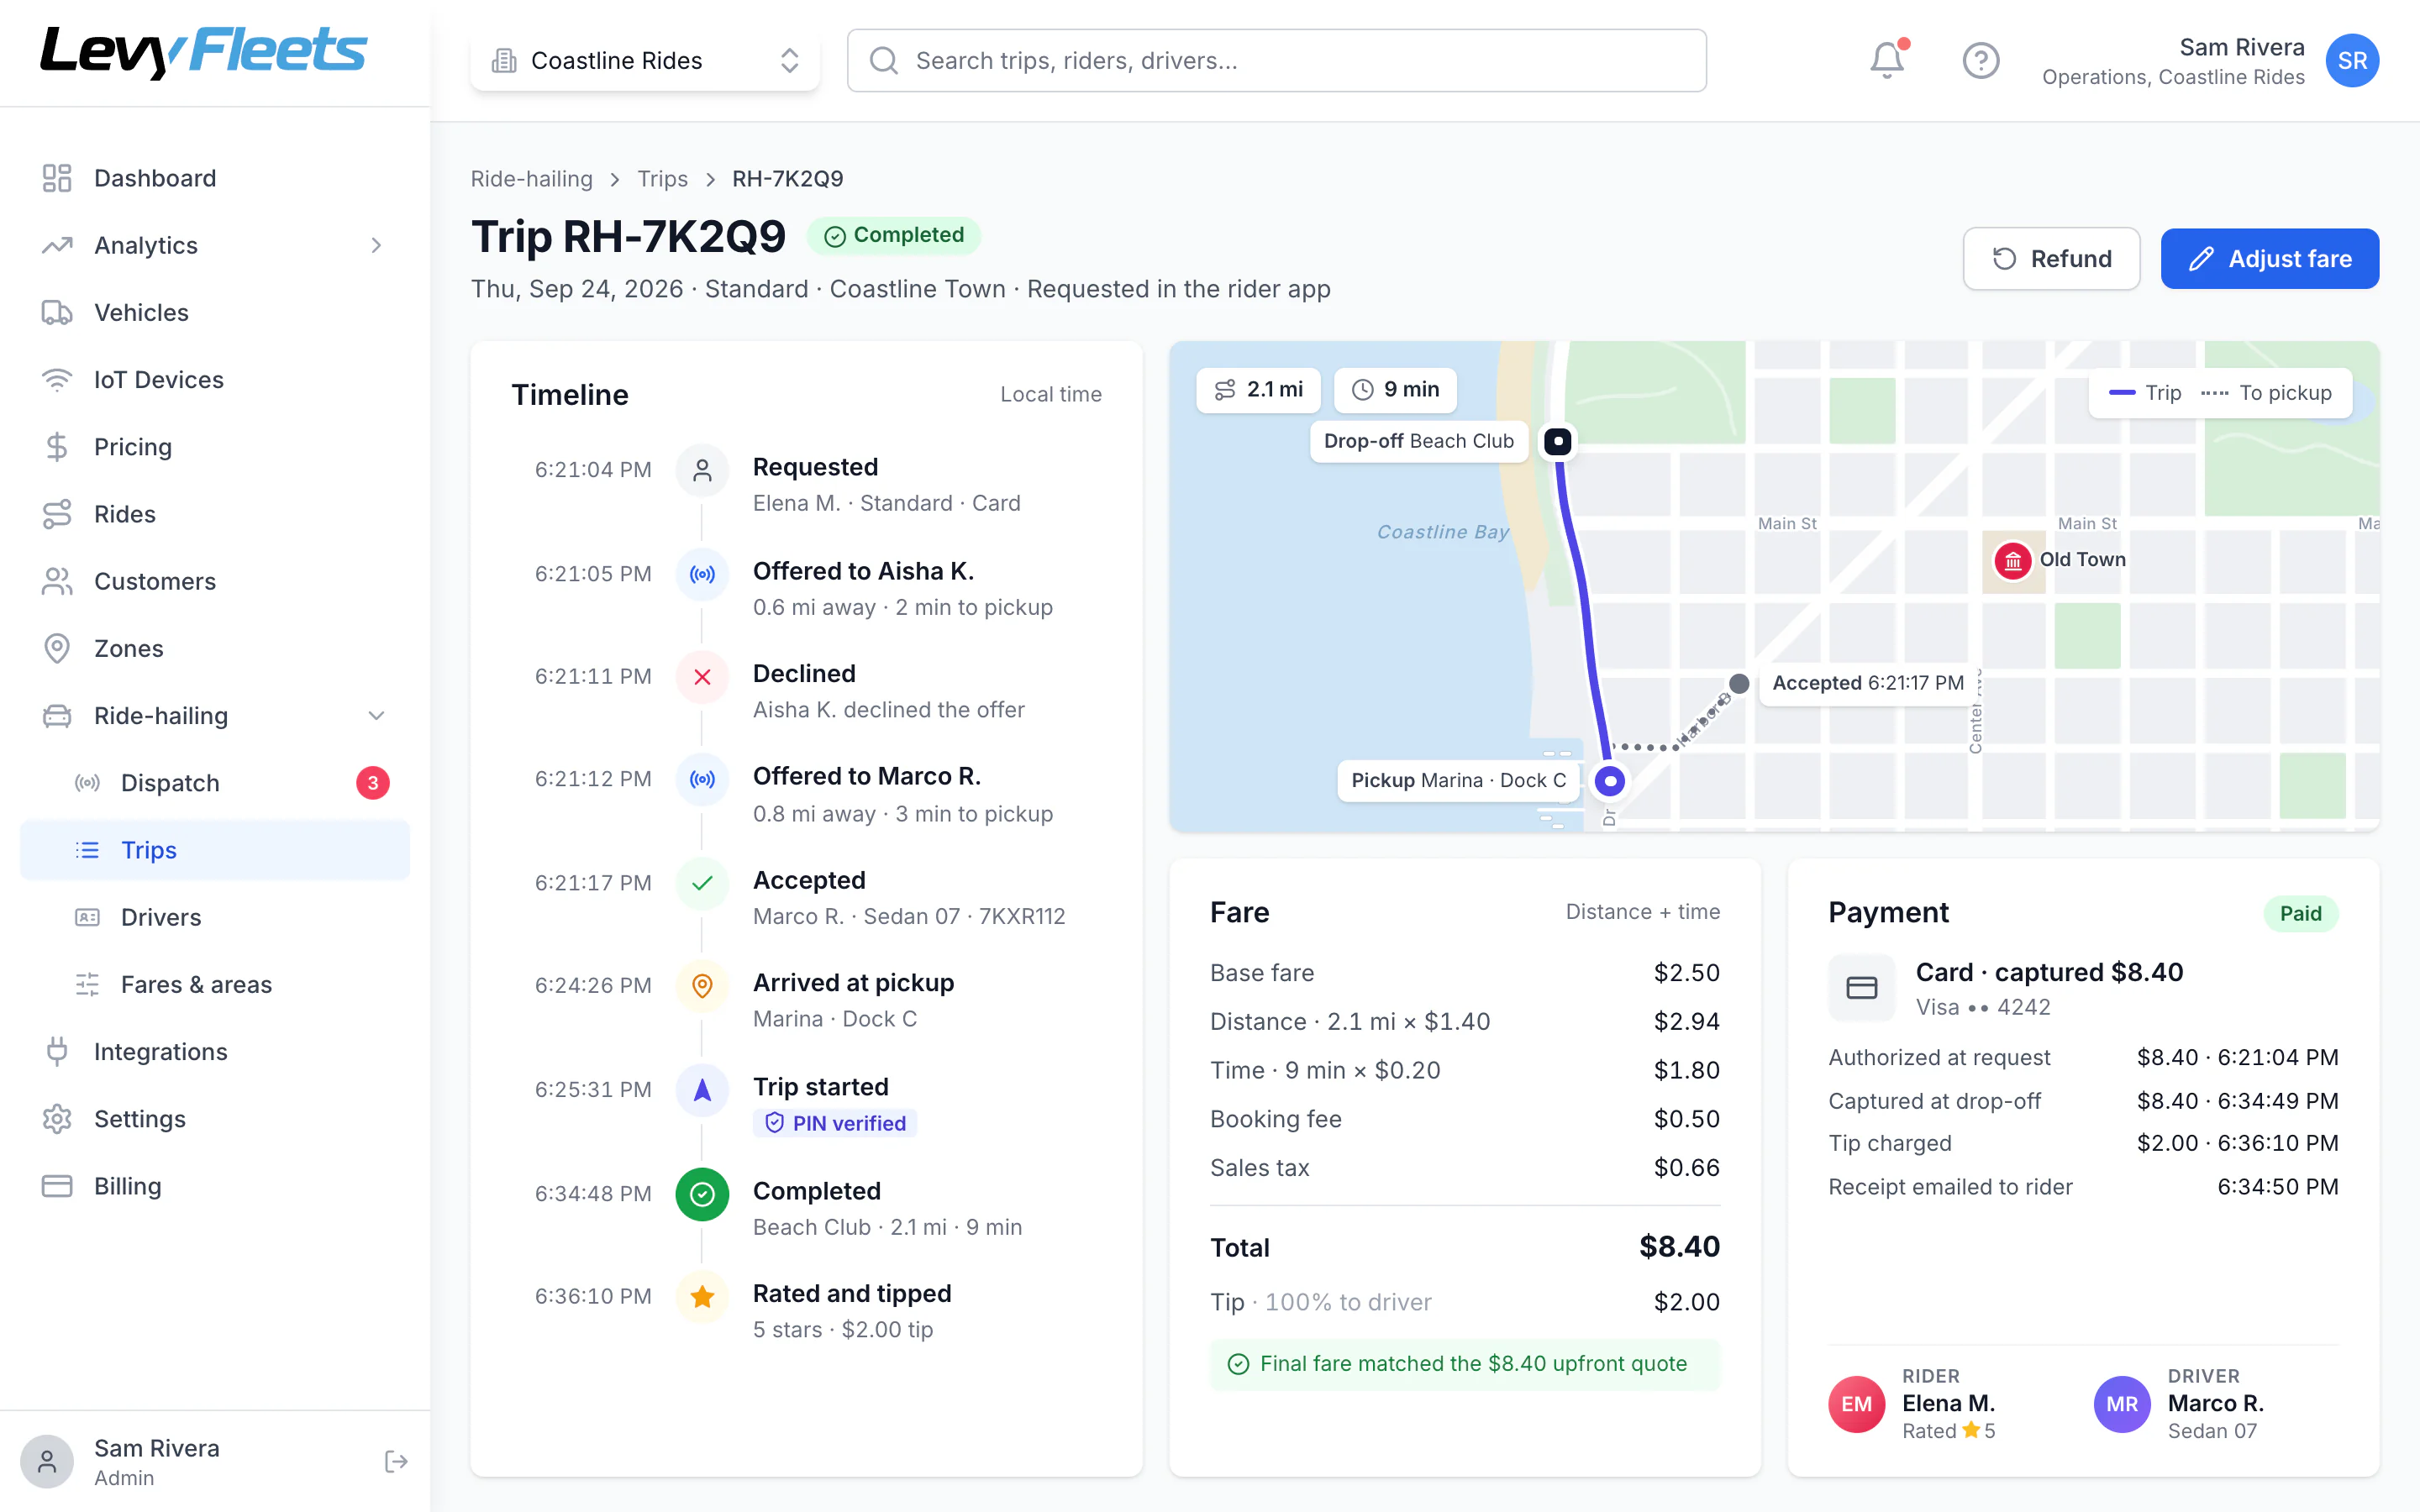Expand the Analytics submenu chevron
The image size is (2420, 1512).
click(x=376, y=245)
